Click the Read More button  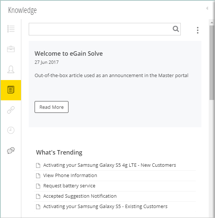[x=52, y=107]
